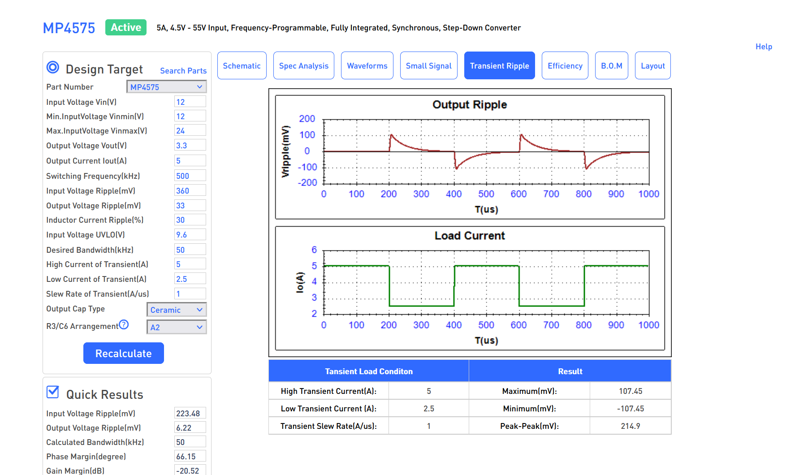Click the Slew Rate of Transient field

point(190,294)
